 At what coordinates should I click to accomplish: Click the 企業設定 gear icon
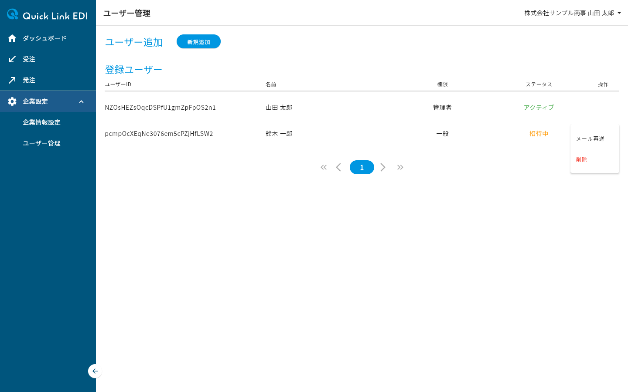pos(12,101)
